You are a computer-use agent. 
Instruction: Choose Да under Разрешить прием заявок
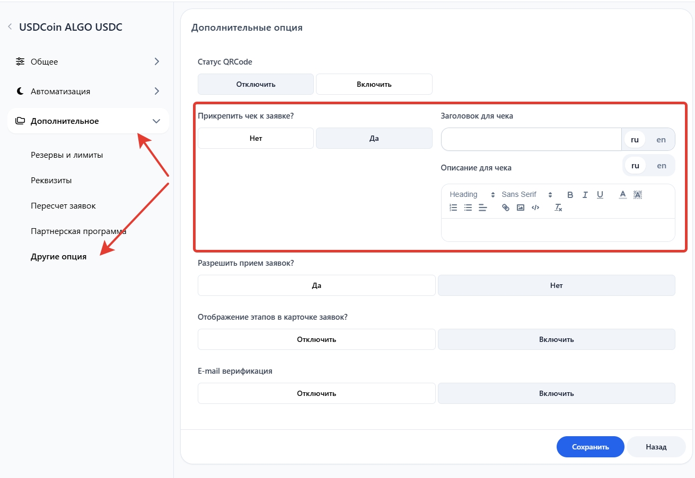316,285
